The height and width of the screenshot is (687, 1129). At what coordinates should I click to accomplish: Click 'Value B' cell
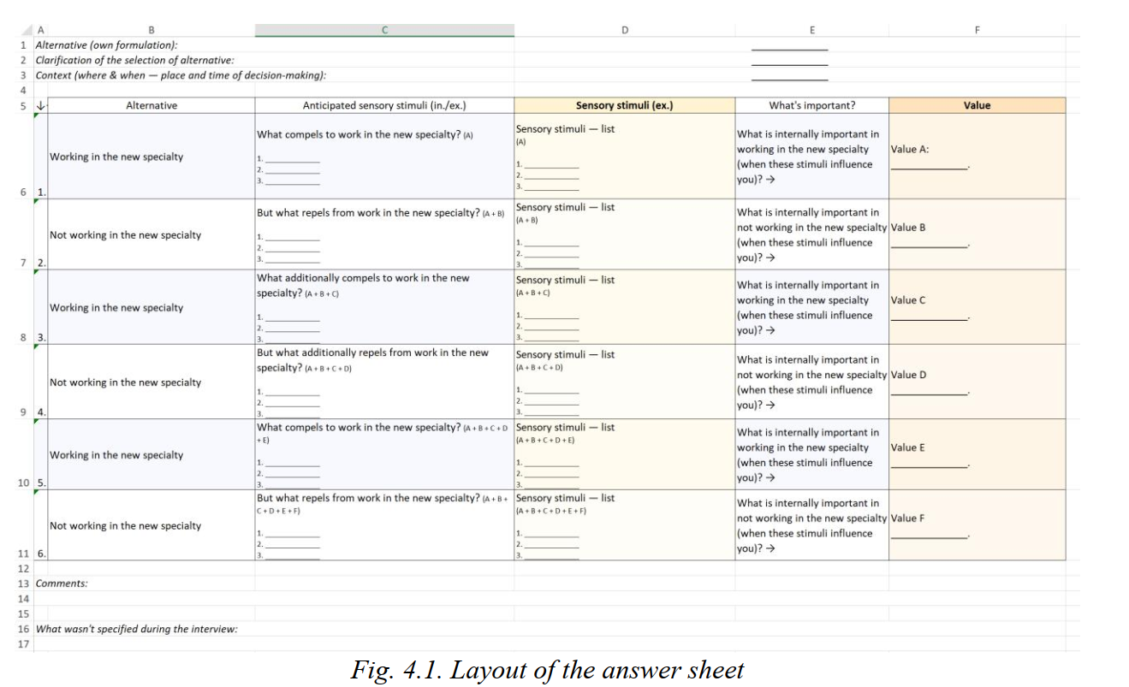(977, 234)
